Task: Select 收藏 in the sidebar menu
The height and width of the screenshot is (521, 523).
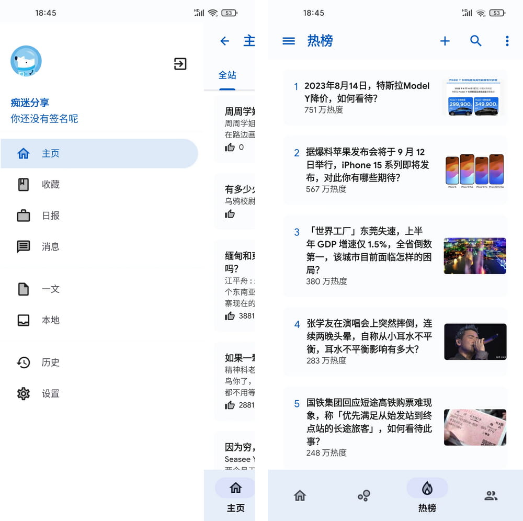Action: click(x=50, y=184)
